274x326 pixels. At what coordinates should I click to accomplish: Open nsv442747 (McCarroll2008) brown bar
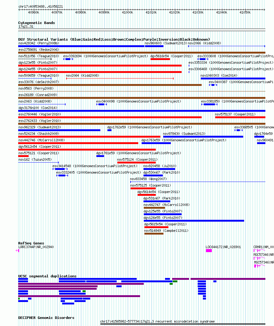click(154, 208)
